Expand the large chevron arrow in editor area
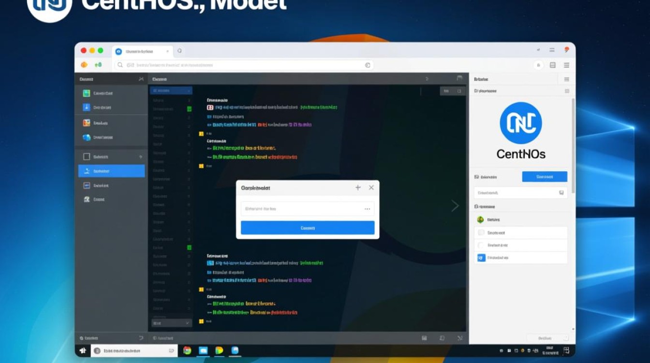The height and width of the screenshot is (363, 650). point(455,206)
